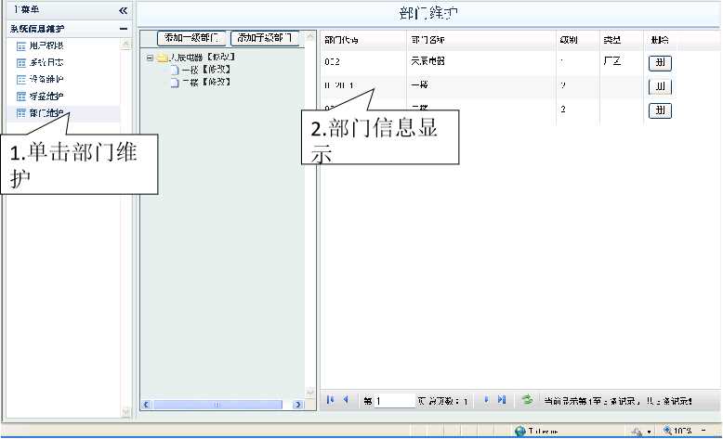Screen dimensions: 723x439
Task: Click the 厂区 type cell
Action: tap(611, 61)
